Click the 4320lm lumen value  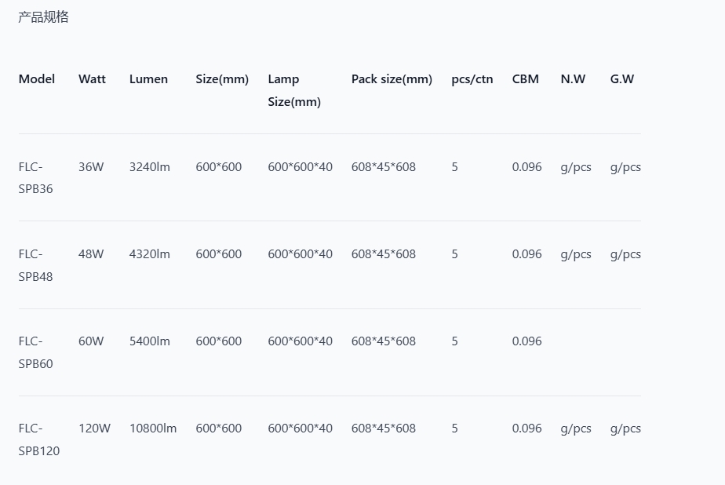click(149, 254)
